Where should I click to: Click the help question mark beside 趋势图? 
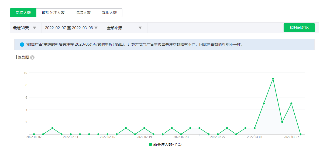pos(32,57)
